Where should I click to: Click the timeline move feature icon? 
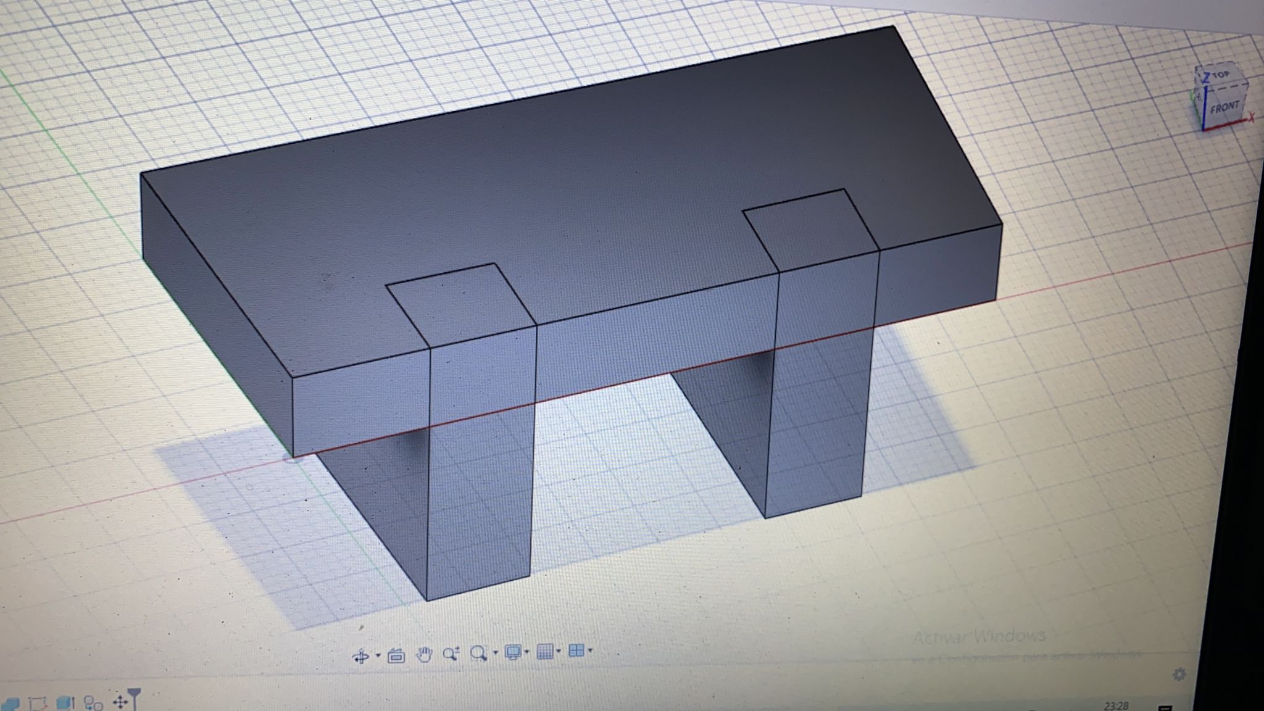pyautogui.click(x=120, y=702)
